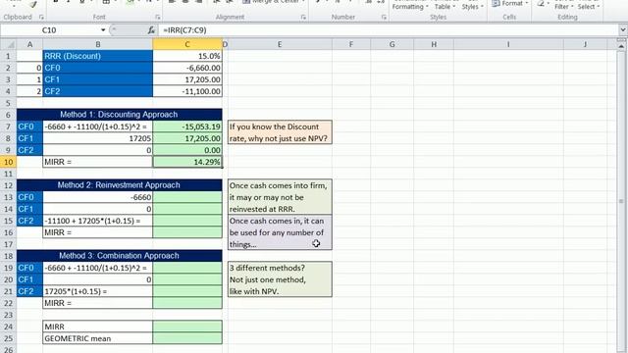The image size is (628, 353).
Task: Click the 'GEOMETRIC mean' label cell
Action: 98,338
